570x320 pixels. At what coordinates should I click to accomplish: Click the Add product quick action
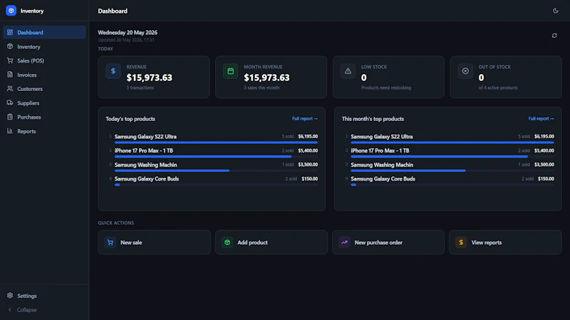271,242
